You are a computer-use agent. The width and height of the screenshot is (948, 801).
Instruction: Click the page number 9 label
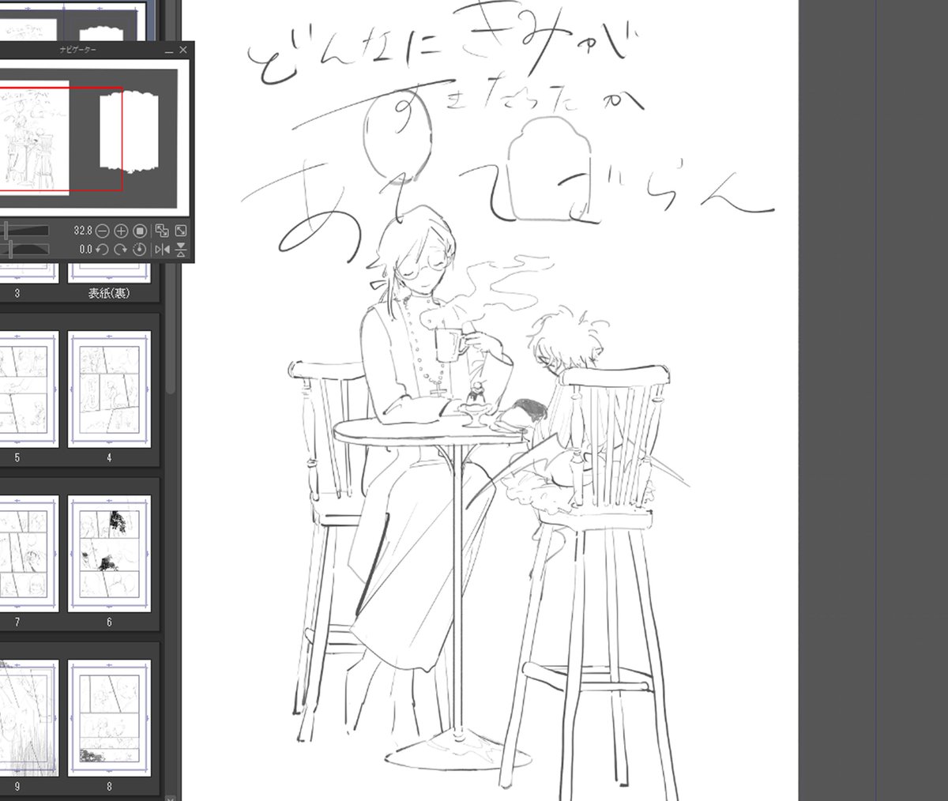(17, 787)
